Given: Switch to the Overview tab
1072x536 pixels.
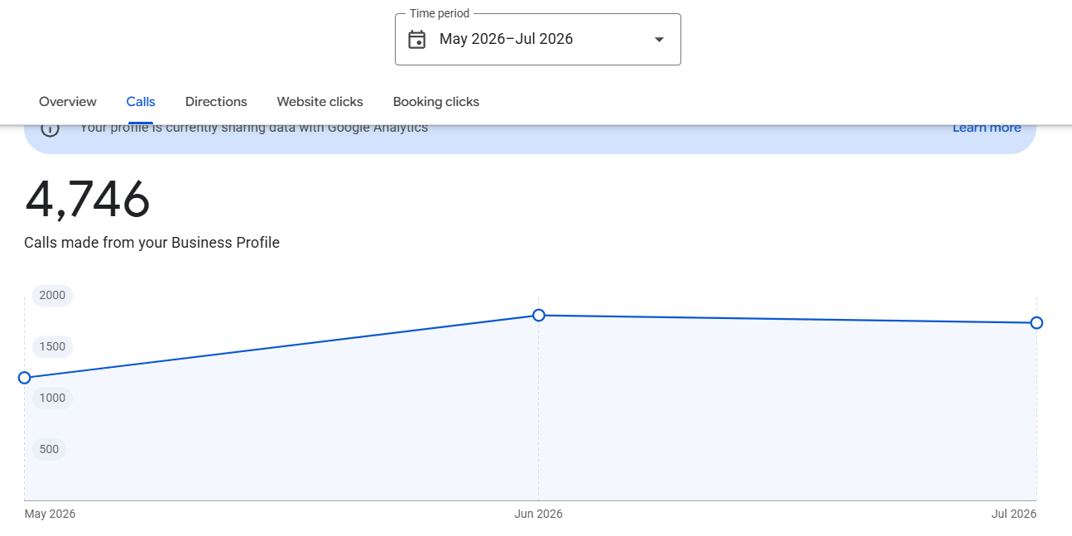Looking at the screenshot, I should (x=68, y=102).
